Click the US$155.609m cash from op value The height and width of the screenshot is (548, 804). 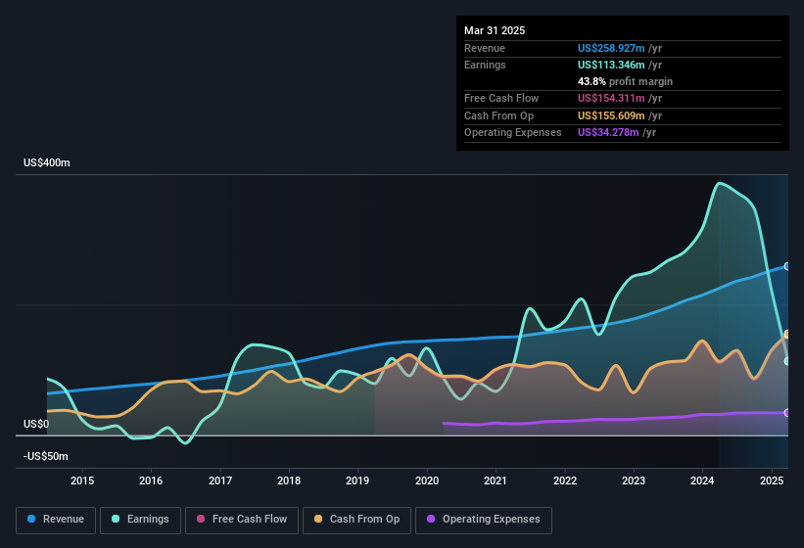tap(611, 115)
